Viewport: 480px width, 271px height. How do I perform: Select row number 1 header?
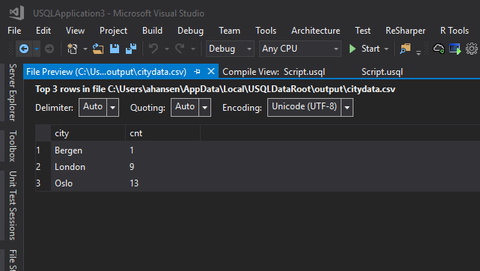(x=43, y=150)
